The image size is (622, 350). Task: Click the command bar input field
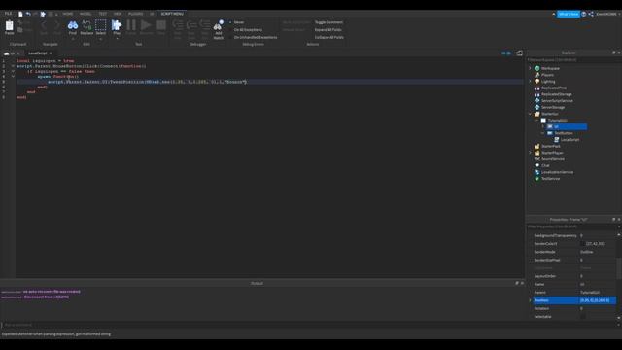point(309,325)
